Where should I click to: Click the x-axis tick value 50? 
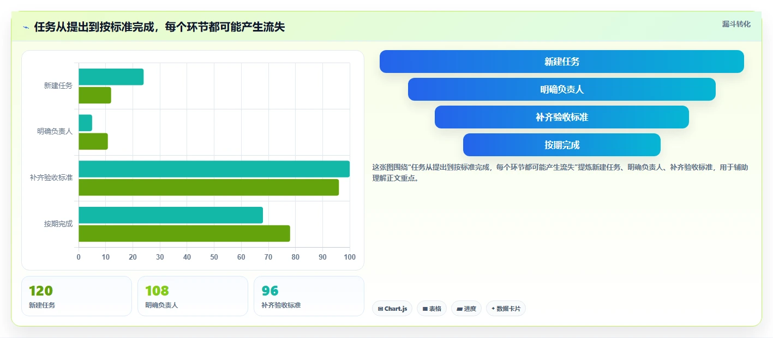[214, 257]
